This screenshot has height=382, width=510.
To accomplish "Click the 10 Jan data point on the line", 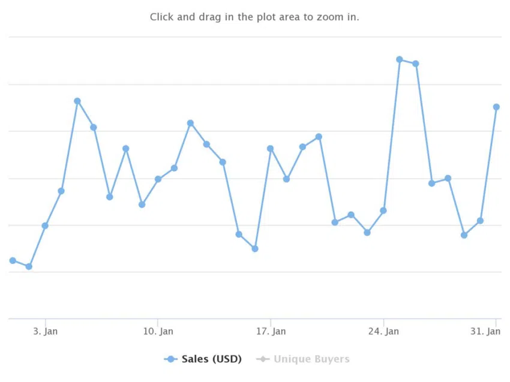I will click(158, 179).
